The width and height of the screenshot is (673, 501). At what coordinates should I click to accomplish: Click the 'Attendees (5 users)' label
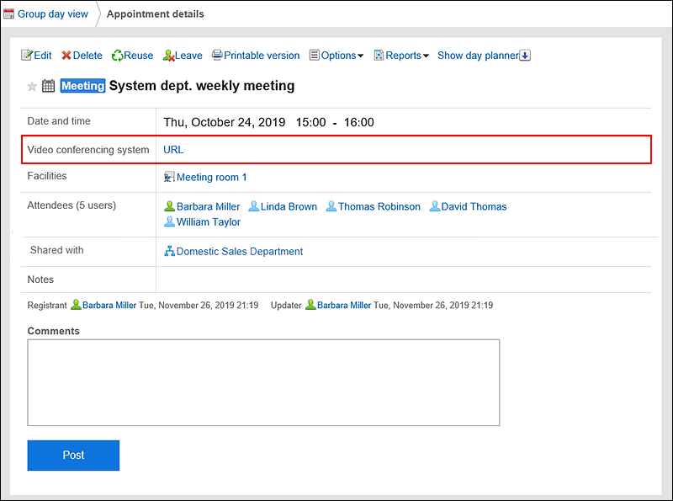coord(72,205)
